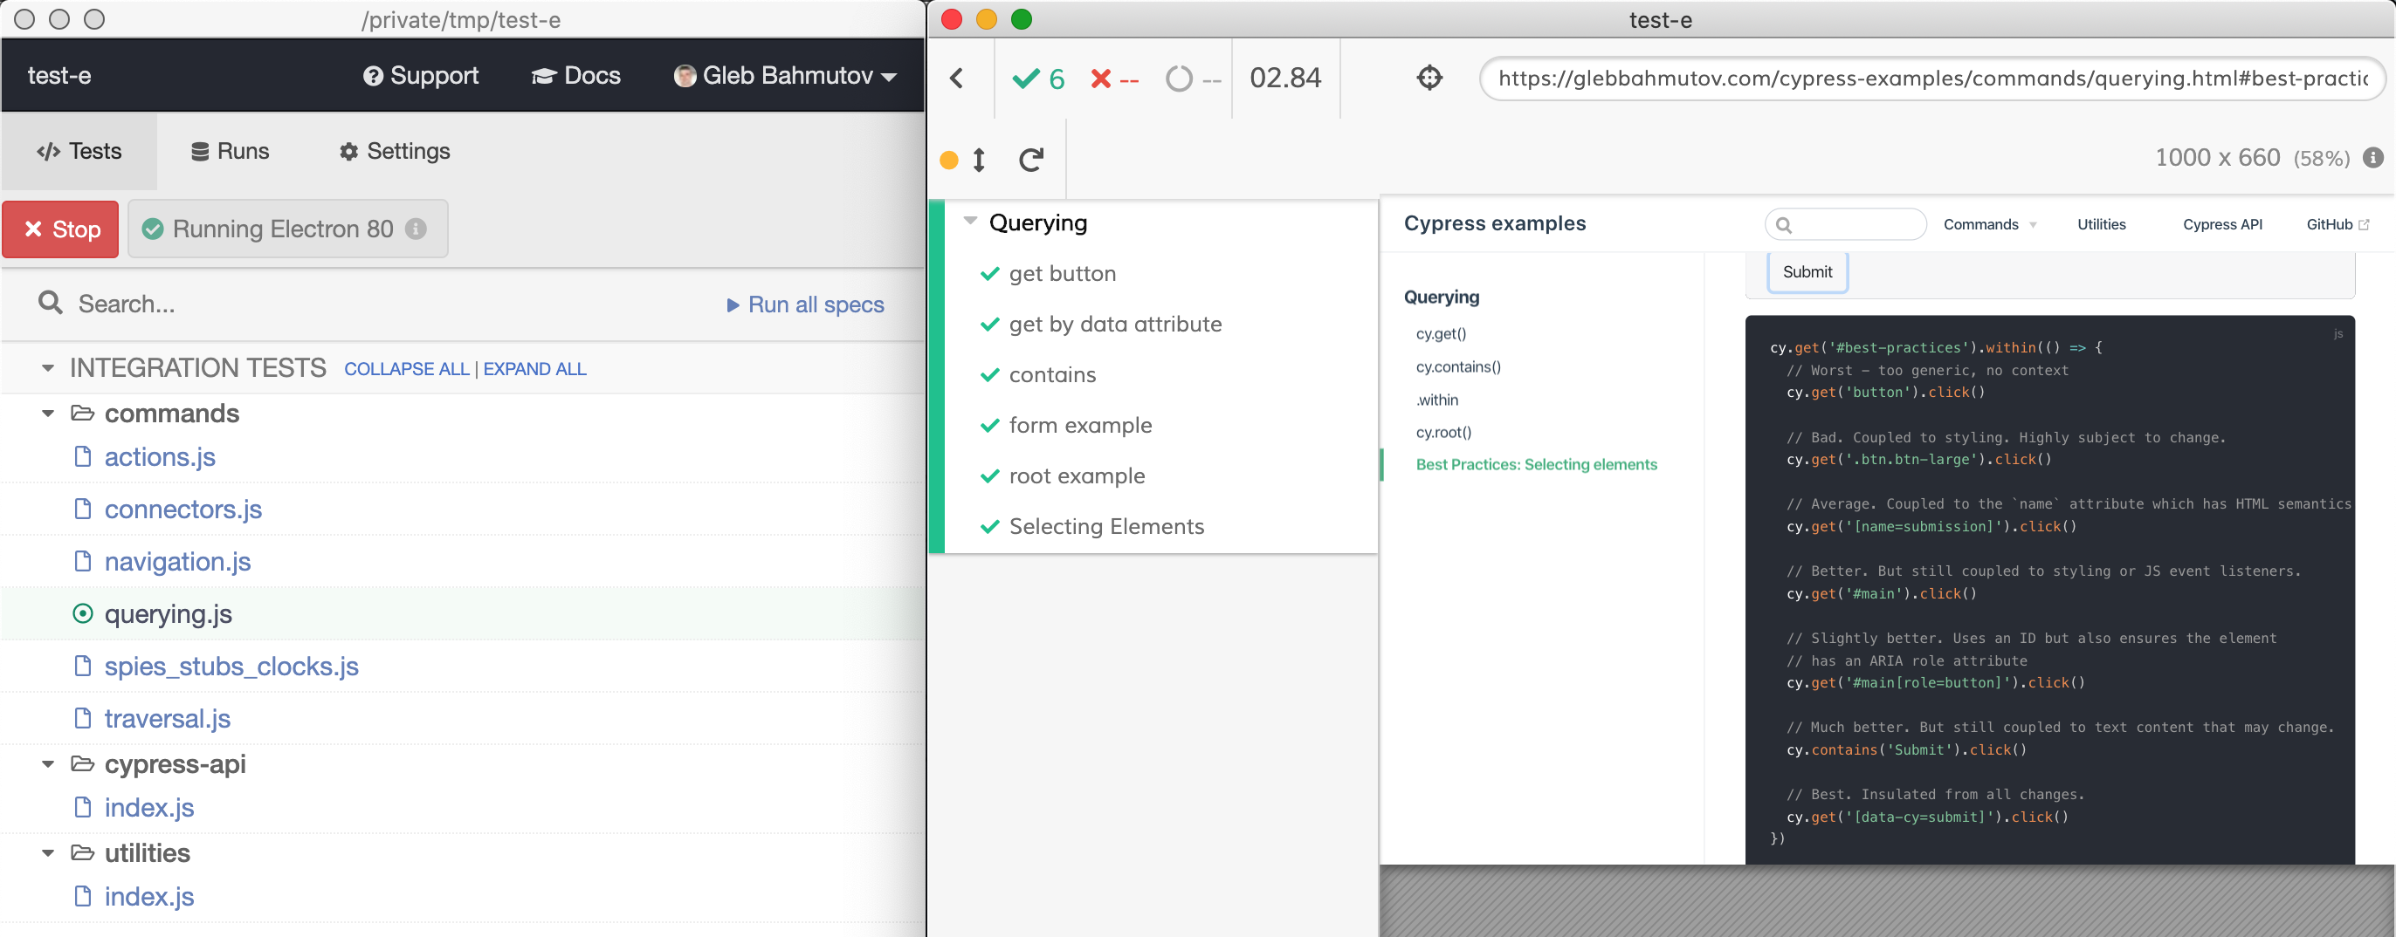
Task: Go to cy.contains() sidebar section
Action: point(1457,367)
